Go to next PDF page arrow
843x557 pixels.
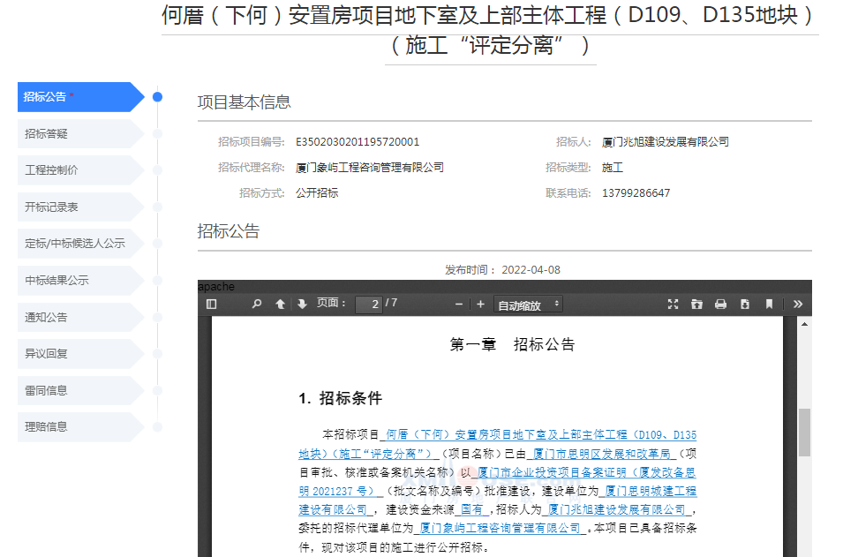pos(302,305)
